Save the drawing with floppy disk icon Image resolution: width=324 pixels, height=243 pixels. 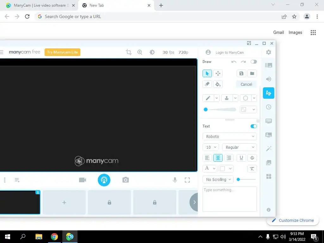pyautogui.click(x=241, y=73)
